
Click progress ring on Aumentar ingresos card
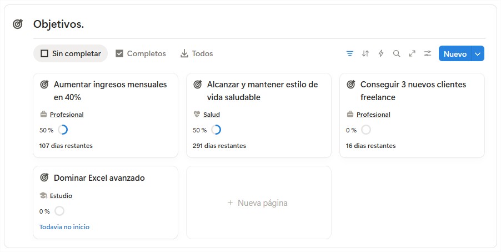click(x=63, y=130)
